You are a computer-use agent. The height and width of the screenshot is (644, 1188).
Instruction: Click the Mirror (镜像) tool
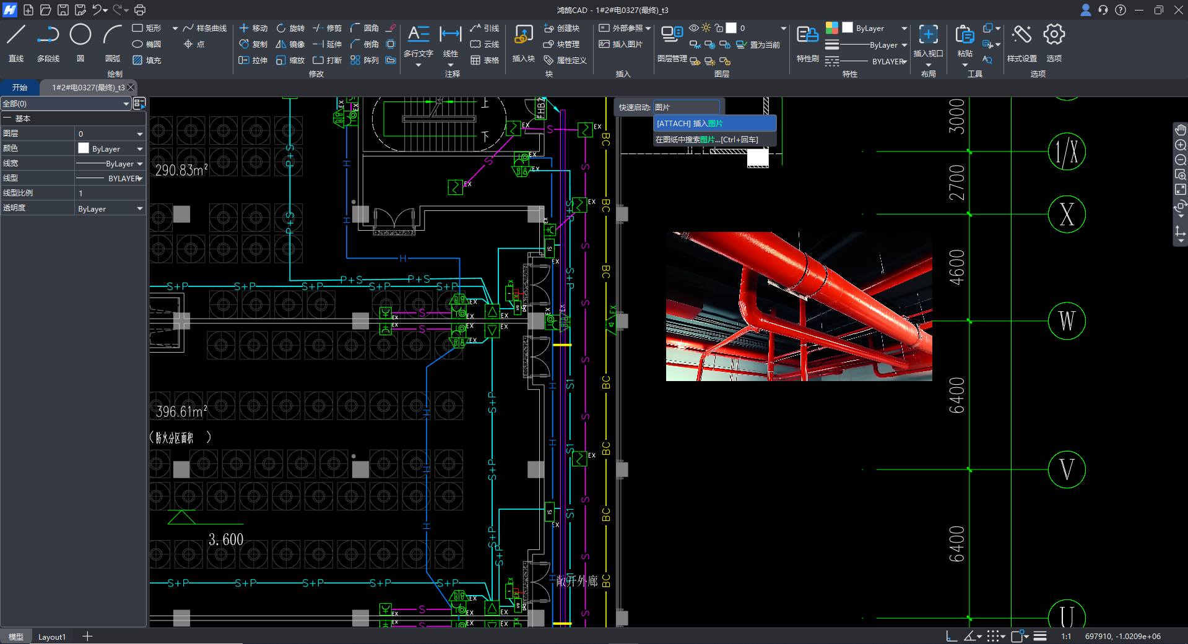pos(290,44)
